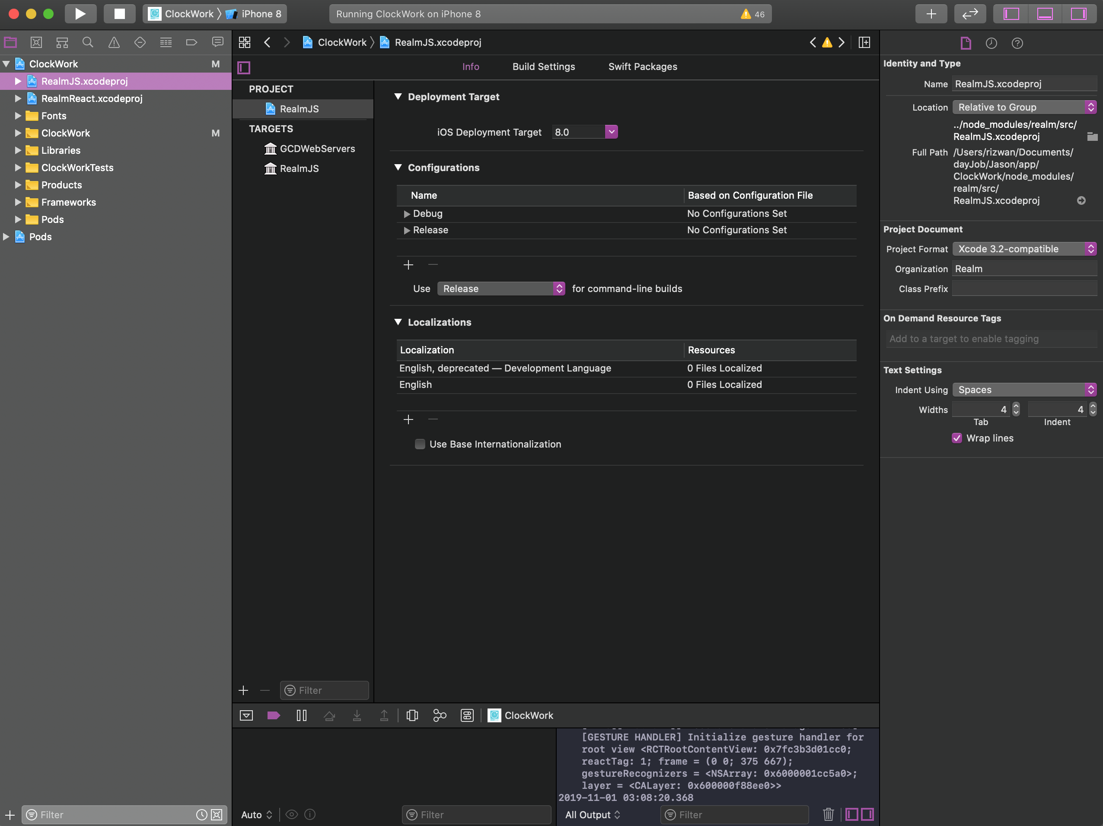This screenshot has width=1103, height=826.
Task: Select the issue navigator icon
Action: coord(113,42)
